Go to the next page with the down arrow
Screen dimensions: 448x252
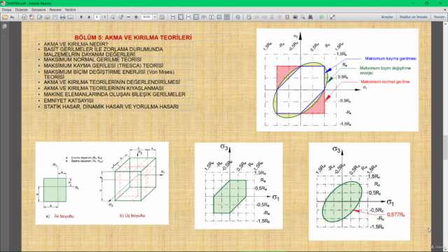coord(89,17)
